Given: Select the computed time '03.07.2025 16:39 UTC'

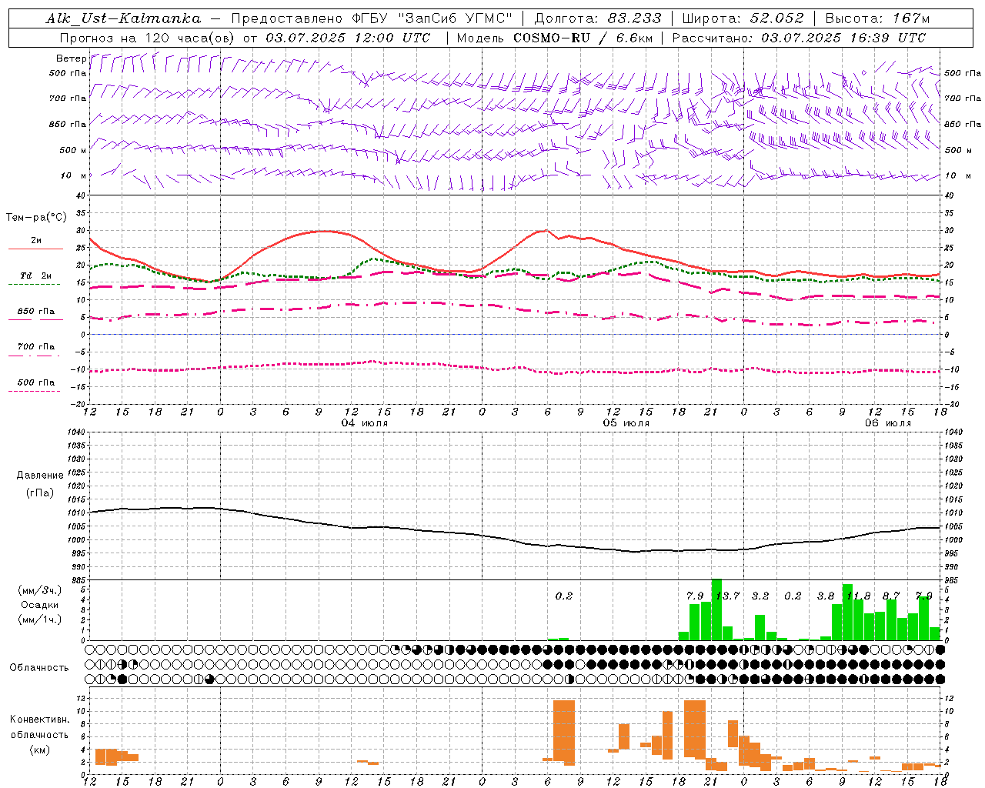Looking at the screenshot, I should coord(843,38).
